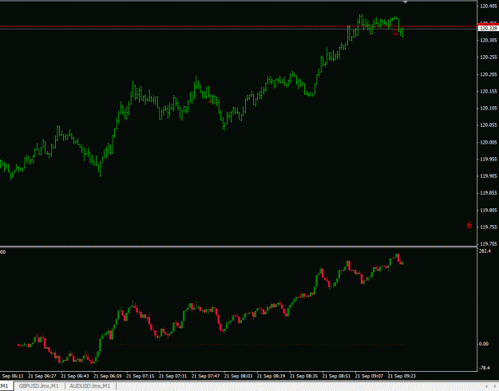Screen dimensions: 499x391
Task: Click price scale value 120.105
Action: (489, 109)
